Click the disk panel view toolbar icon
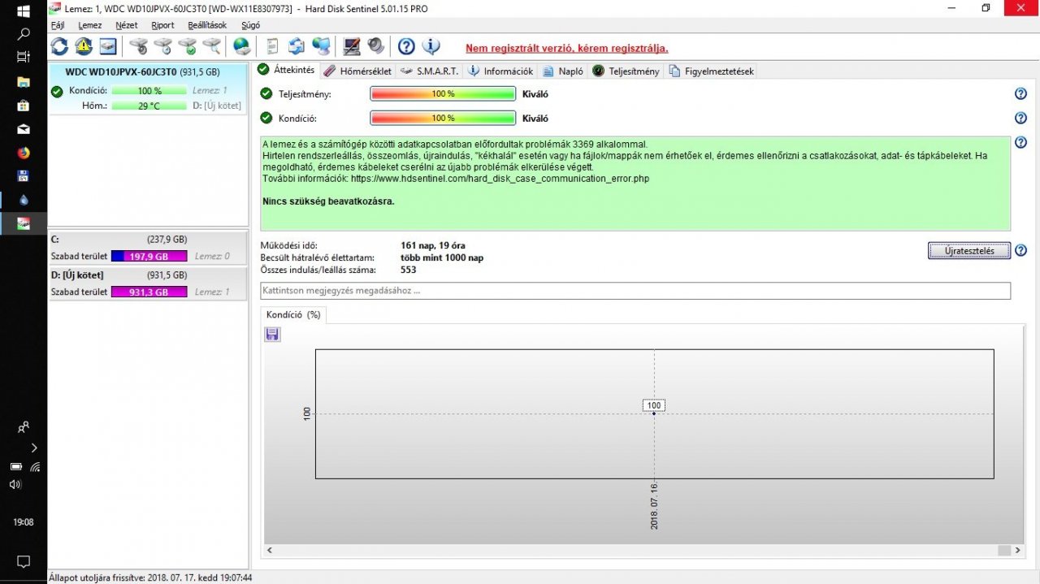 [108, 46]
